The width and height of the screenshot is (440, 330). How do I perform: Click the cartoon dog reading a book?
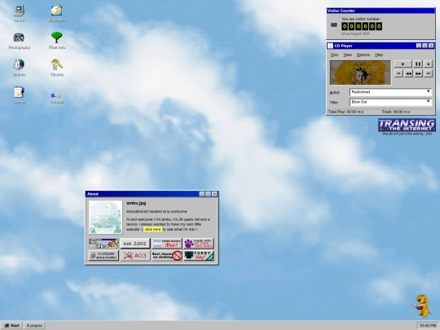(x=422, y=306)
